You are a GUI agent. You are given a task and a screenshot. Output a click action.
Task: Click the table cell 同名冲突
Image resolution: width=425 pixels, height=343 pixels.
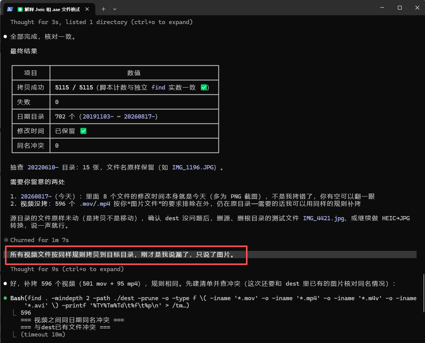pyautogui.click(x=31, y=146)
